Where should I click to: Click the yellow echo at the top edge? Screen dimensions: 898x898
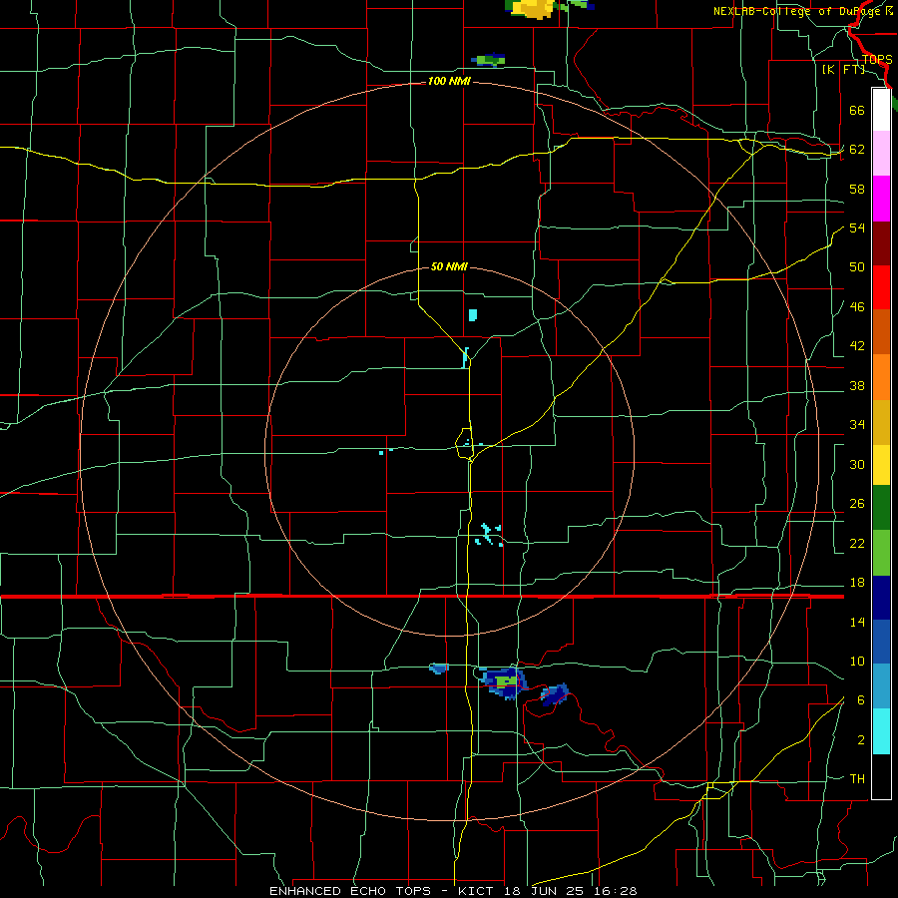pyautogui.click(x=533, y=8)
